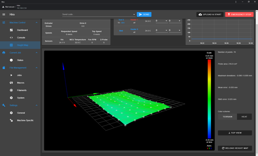Viewport: 258px width, 156px height.
Task: Click the Settings wrench icon
Action: 4,105
